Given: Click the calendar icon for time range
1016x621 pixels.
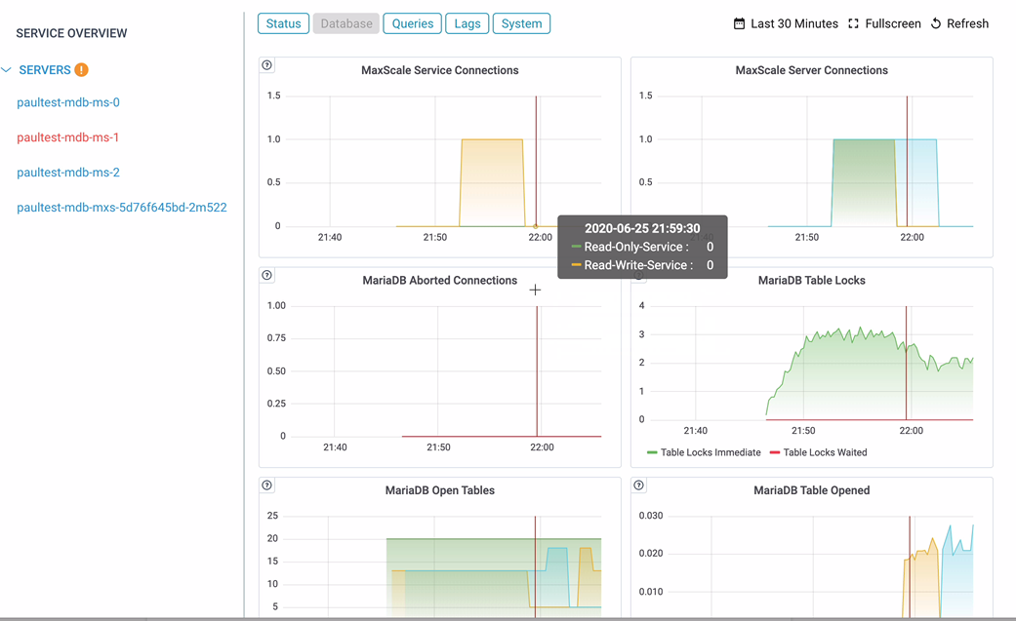Looking at the screenshot, I should (739, 23).
